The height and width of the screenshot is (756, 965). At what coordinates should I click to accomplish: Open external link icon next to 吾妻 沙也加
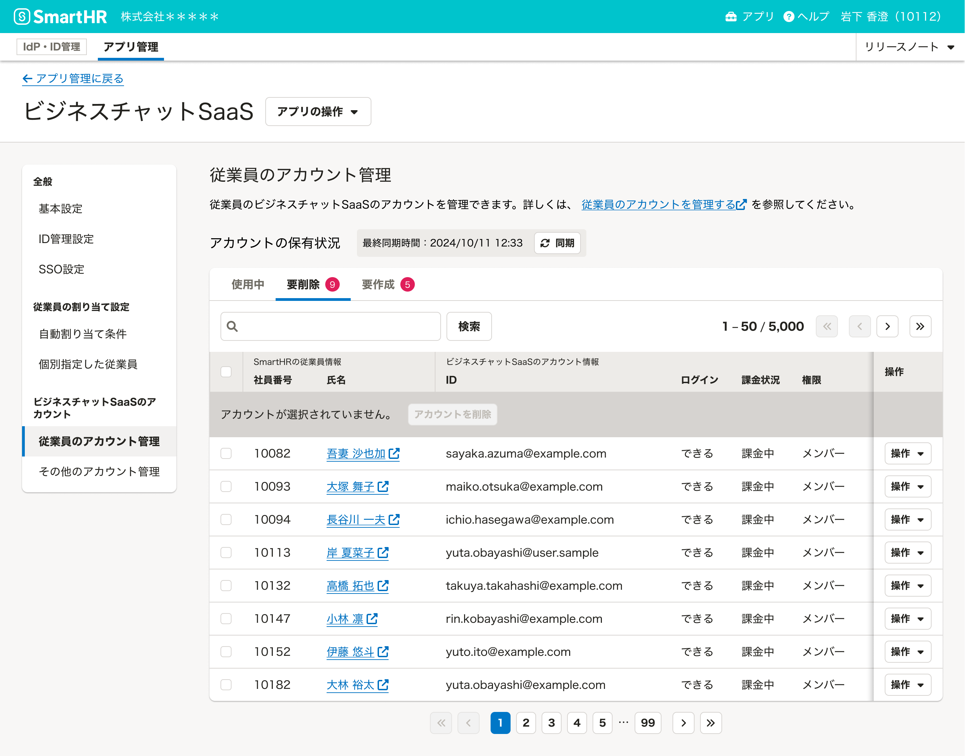pyautogui.click(x=394, y=453)
